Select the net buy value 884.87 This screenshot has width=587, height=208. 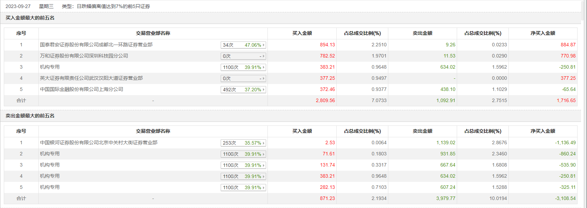568,45
